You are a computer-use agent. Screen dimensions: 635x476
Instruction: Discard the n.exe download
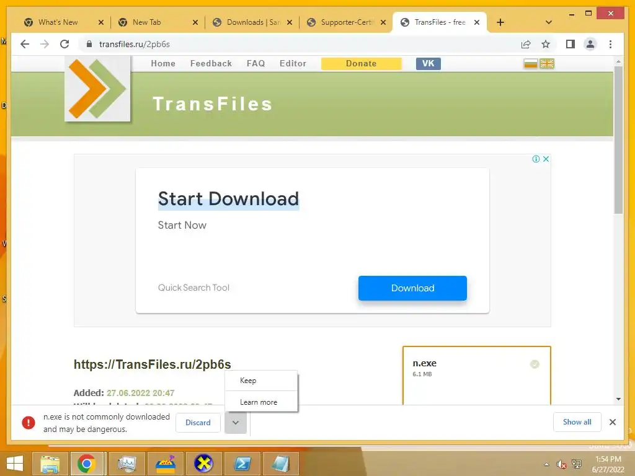point(198,423)
